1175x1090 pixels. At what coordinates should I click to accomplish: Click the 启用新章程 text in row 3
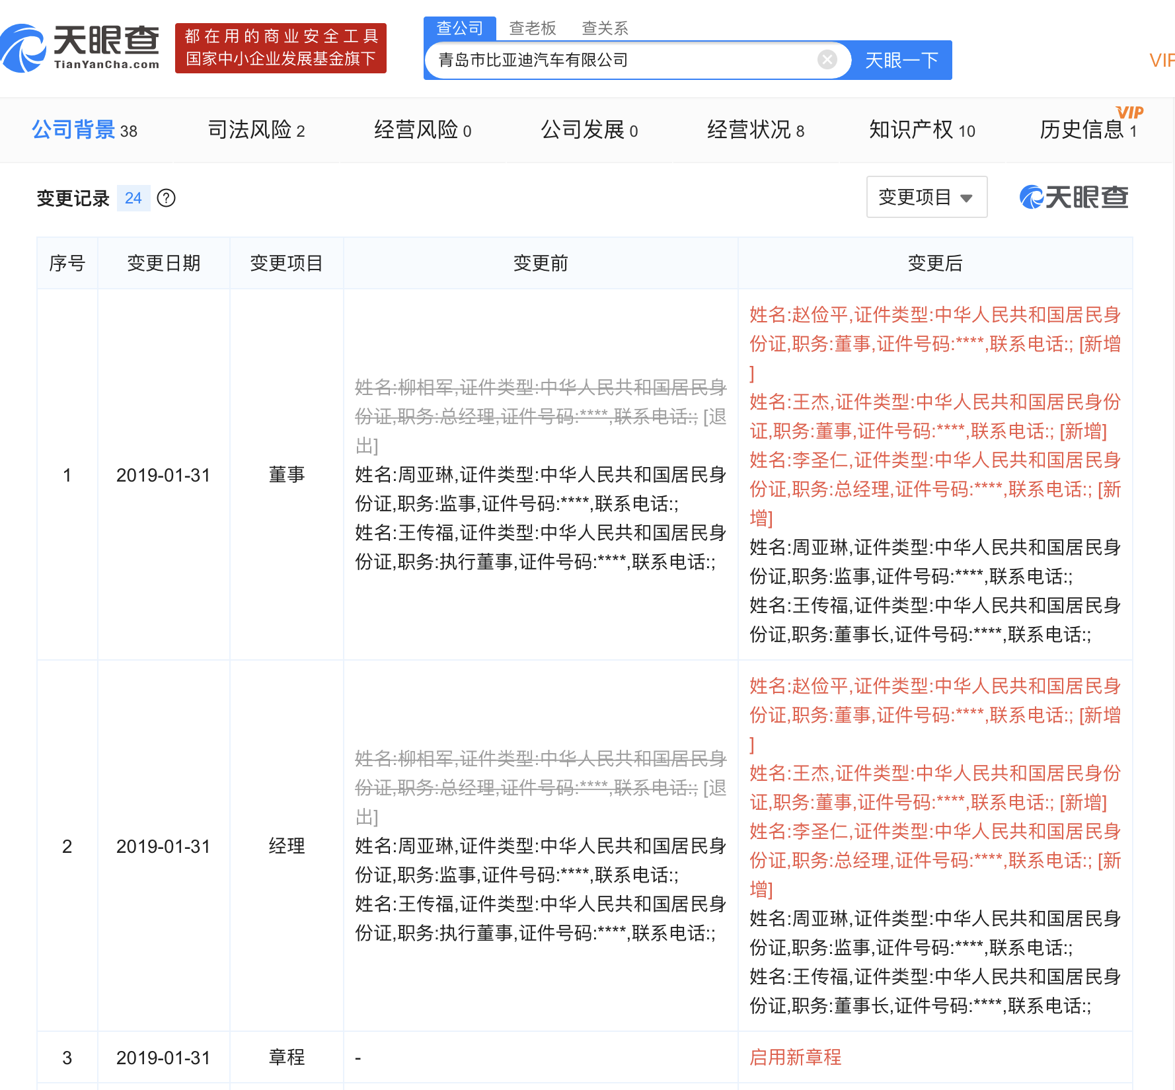[x=796, y=1058]
